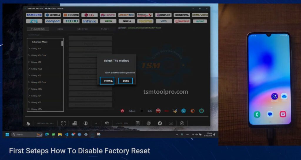Click the Reboot label
This screenshot has width=301, height=160.
132,111
